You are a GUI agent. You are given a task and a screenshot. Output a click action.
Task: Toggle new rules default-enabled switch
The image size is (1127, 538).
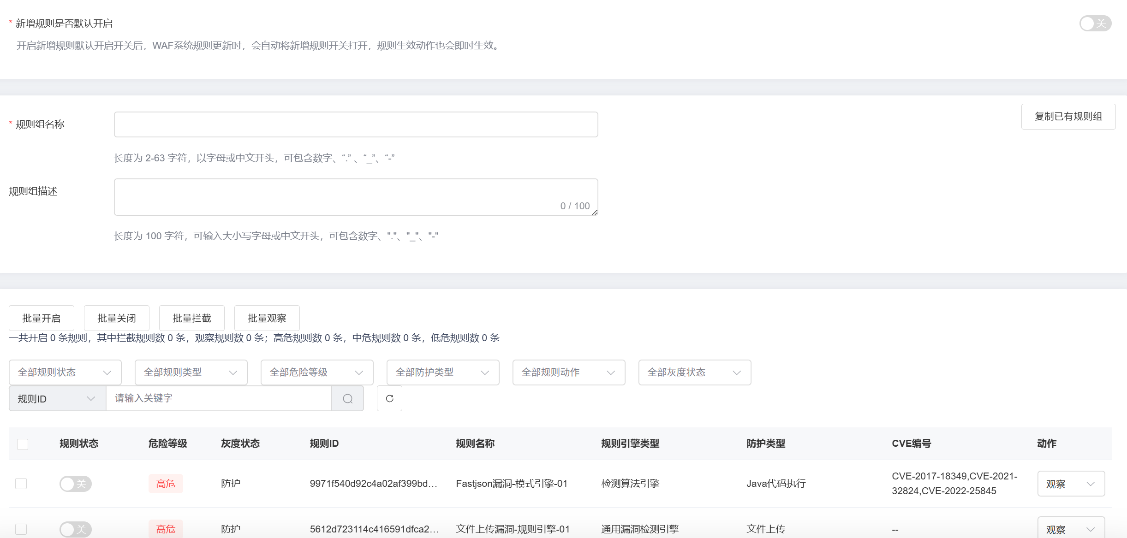click(x=1095, y=24)
